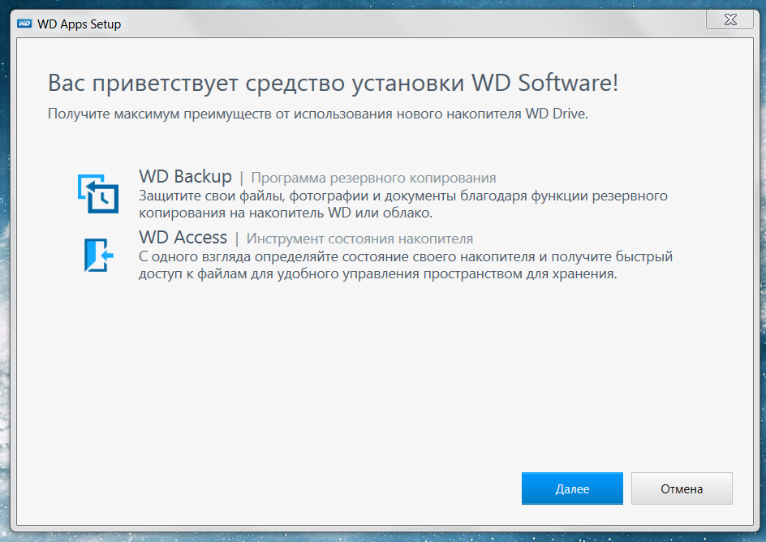Viewport: 766px width, 542px height.
Task: Click the 'Получите максимум преимуществ' line
Action: [x=317, y=114]
